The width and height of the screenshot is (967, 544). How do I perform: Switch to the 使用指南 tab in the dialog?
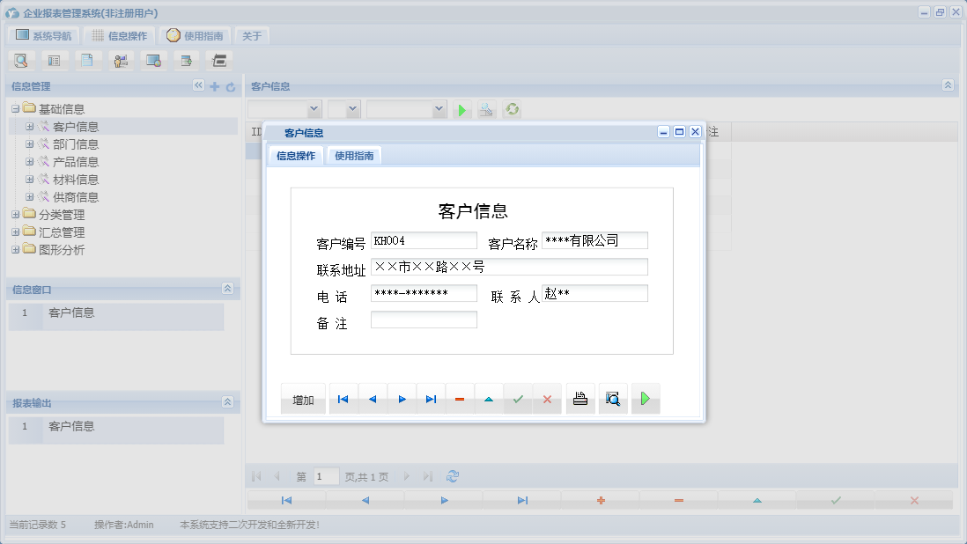click(x=352, y=155)
